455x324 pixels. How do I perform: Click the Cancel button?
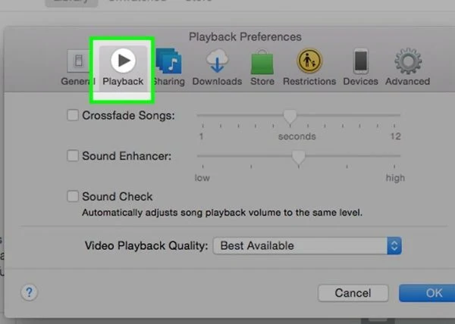pyautogui.click(x=353, y=293)
